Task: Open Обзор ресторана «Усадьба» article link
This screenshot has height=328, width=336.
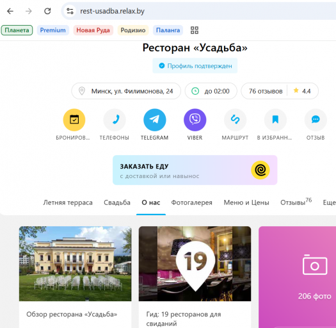Action: tap(72, 315)
